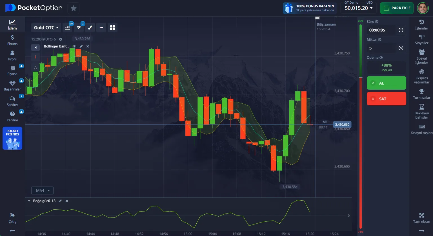Open the Finans menu item
This screenshot has height=236, width=433.
click(x=12, y=40)
